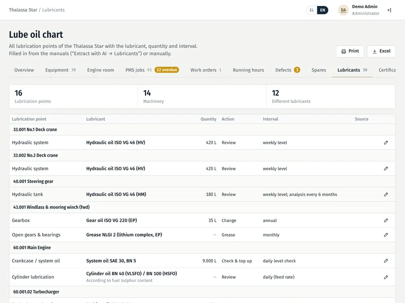This screenshot has height=303, width=405.
Task: Click Grease NLGI 2 (lithium complex, EP)
Action: click(x=124, y=235)
